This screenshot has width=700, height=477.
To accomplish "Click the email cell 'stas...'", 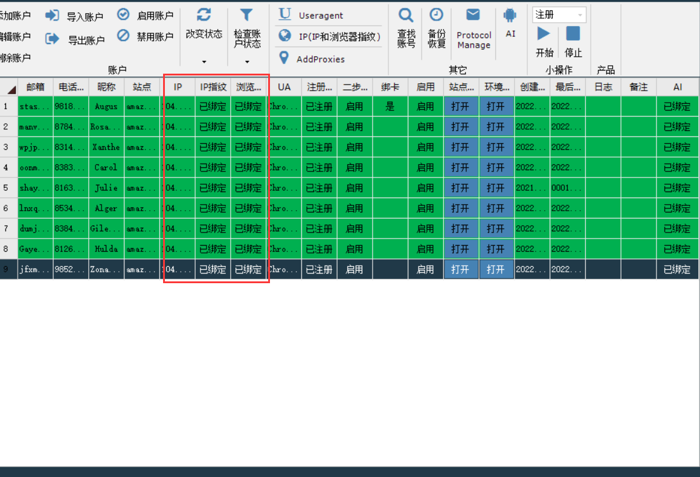I will [35, 107].
